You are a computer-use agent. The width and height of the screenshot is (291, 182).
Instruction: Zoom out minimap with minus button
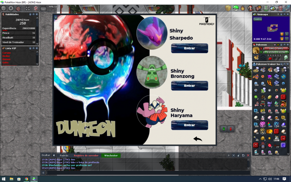tap(287, 39)
